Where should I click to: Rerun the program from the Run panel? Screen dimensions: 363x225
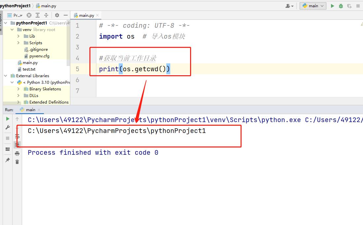(x=7, y=119)
